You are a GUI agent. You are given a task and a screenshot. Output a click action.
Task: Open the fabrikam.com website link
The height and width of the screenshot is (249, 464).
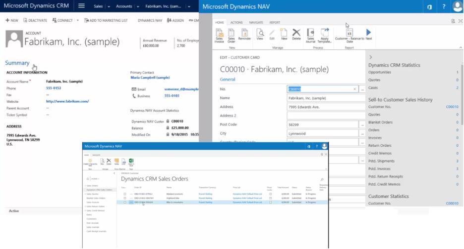pyautogui.click(x=67, y=101)
